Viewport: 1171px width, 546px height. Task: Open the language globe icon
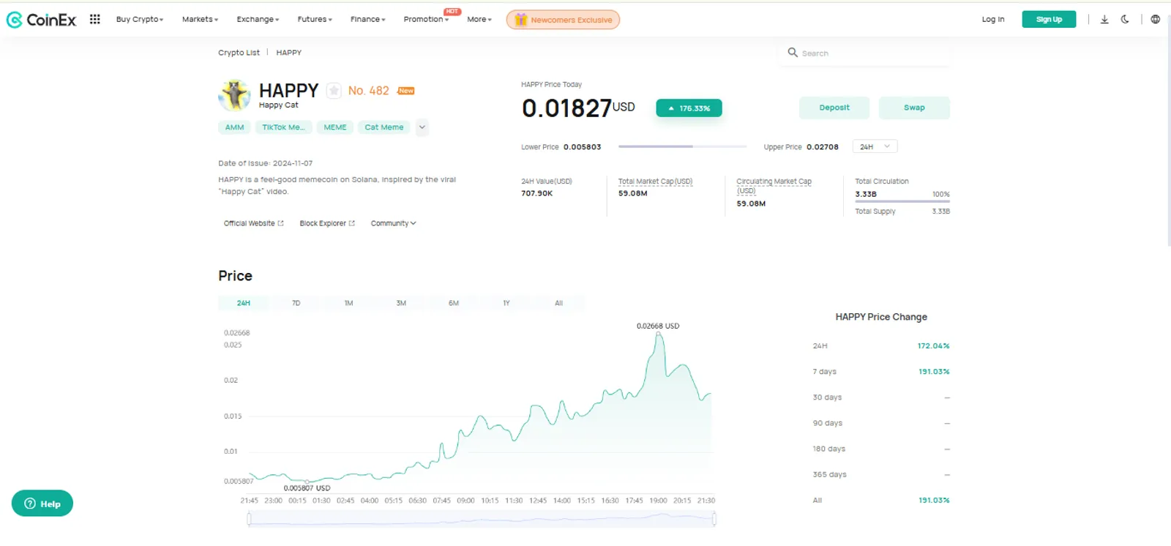[x=1155, y=19]
